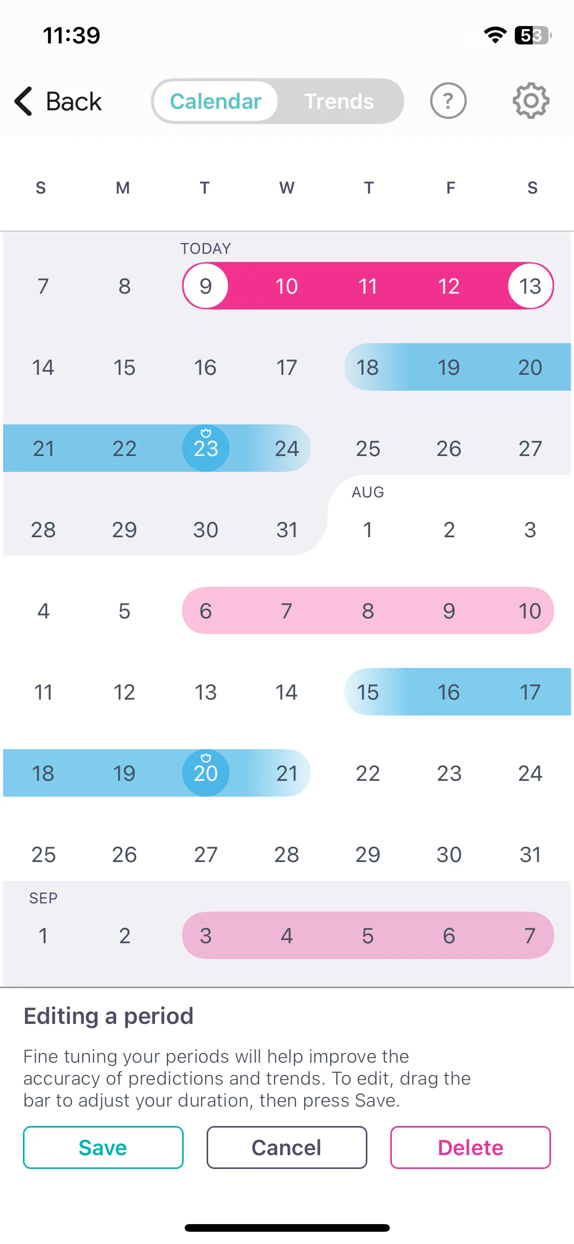Select August 1 on the calendar

pos(368,530)
